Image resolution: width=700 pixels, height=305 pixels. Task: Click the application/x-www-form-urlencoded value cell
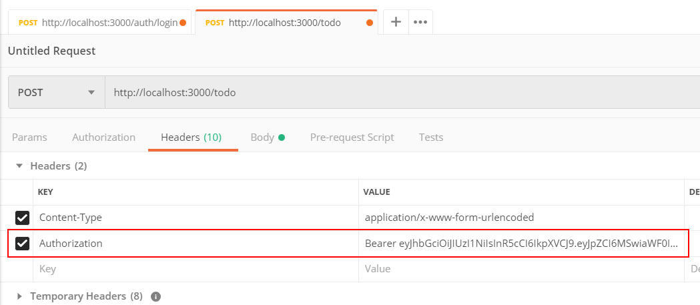coord(521,218)
